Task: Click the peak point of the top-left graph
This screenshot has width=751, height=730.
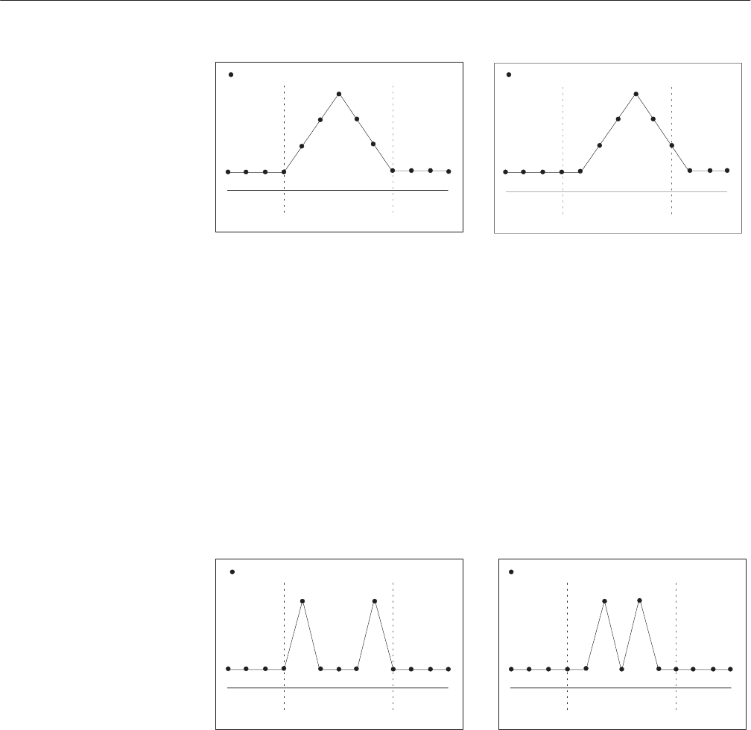Action: point(339,94)
